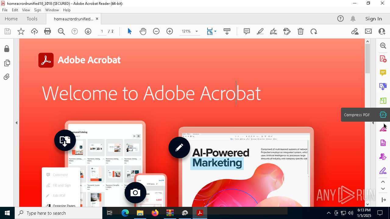Image resolution: width=390 pixels, height=219 pixels.
Task: Delete page with trash icon
Action: [300, 31]
